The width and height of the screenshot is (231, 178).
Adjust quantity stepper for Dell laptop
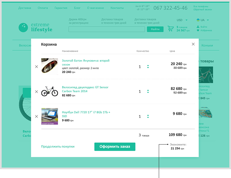point(148,116)
